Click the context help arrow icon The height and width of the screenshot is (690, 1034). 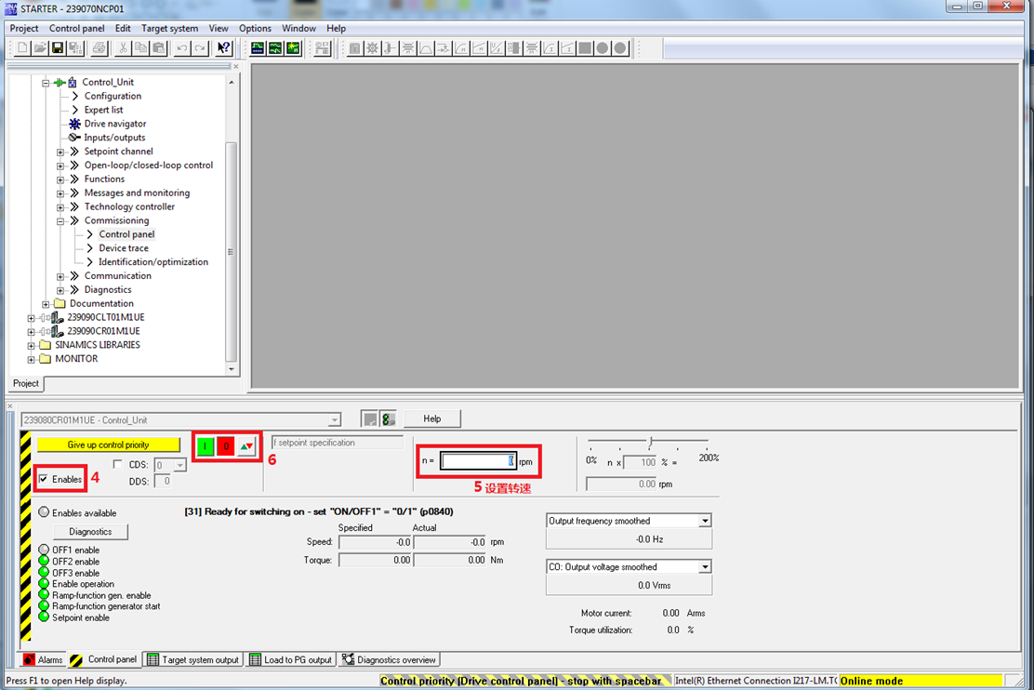223,48
